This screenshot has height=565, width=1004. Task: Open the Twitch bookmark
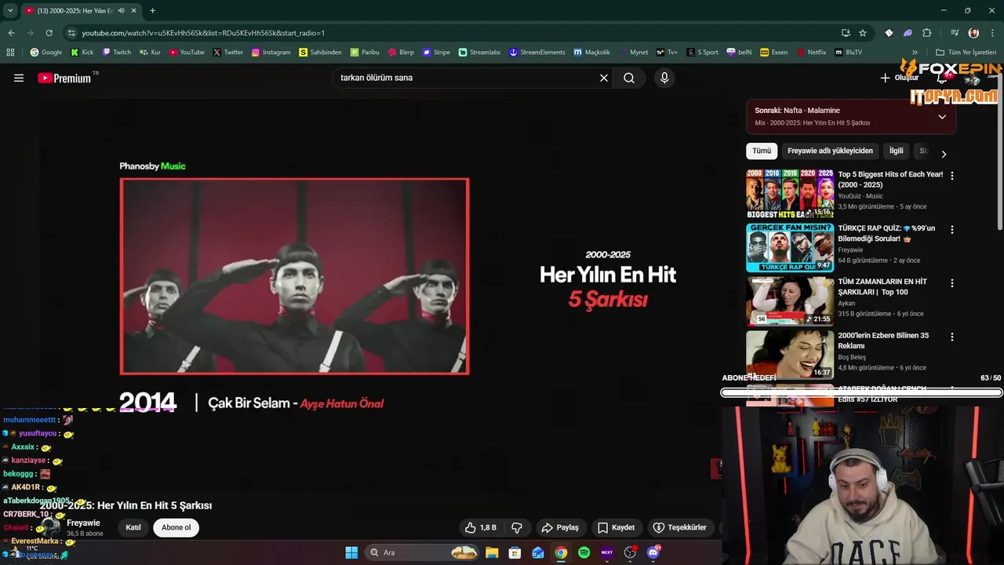tap(116, 53)
